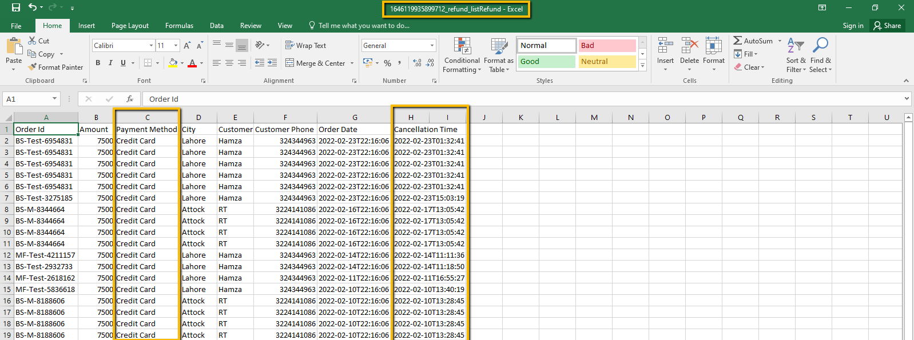Click the formula bar showing Order Id
914x340 pixels.
pyautogui.click(x=515, y=99)
